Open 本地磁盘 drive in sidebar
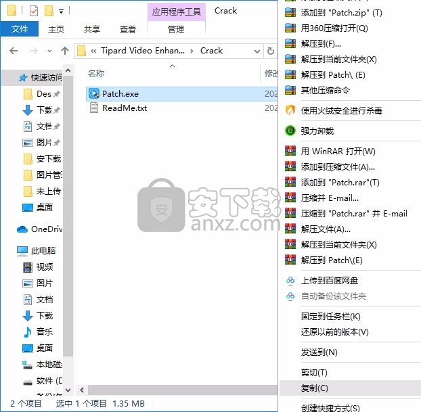Viewport: 421px width, 412px height. point(42,364)
